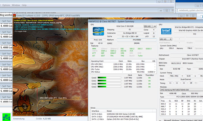The height and width of the screenshot is (121, 203).
Task: Click the 'Intel HM77' chipset field
Action: pyautogui.click(x=187, y=59)
